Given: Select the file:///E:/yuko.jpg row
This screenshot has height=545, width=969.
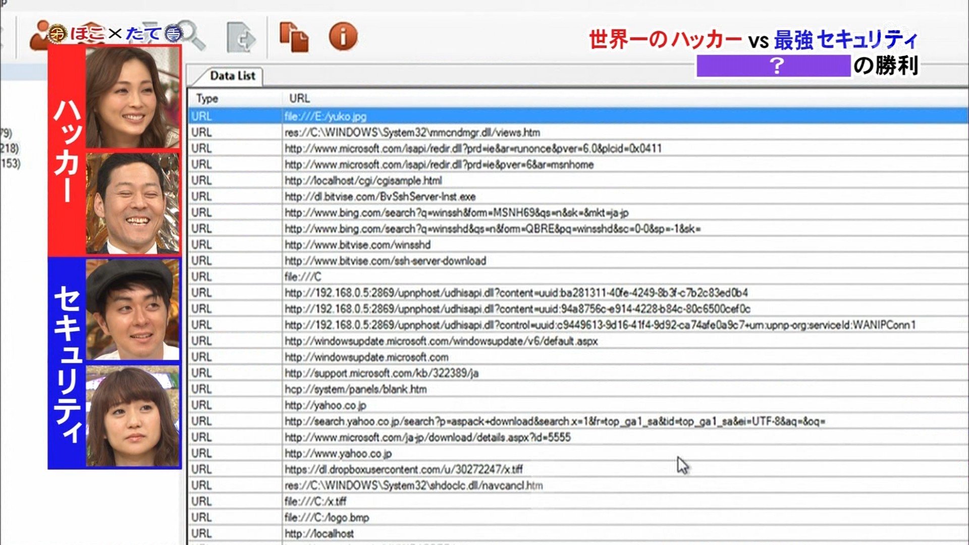Looking at the screenshot, I should point(326,117).
